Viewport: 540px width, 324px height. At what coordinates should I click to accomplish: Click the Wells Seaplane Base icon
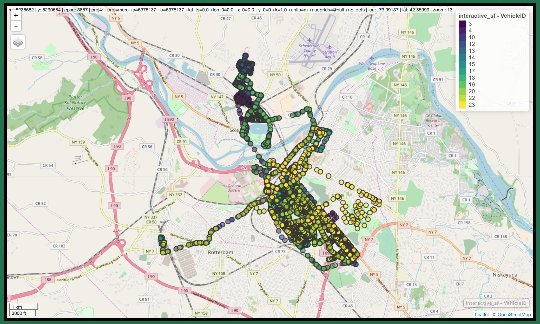click(372, 58)
